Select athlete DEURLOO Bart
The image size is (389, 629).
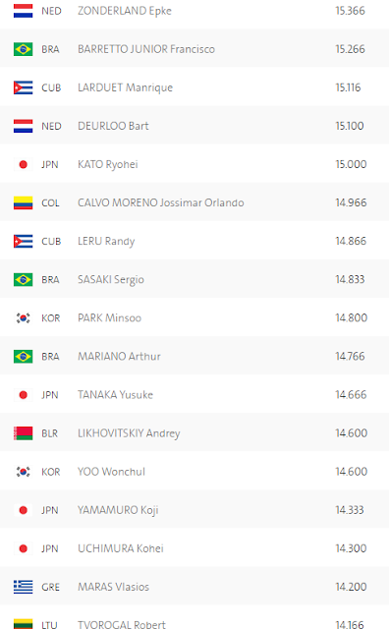[113, 126]
